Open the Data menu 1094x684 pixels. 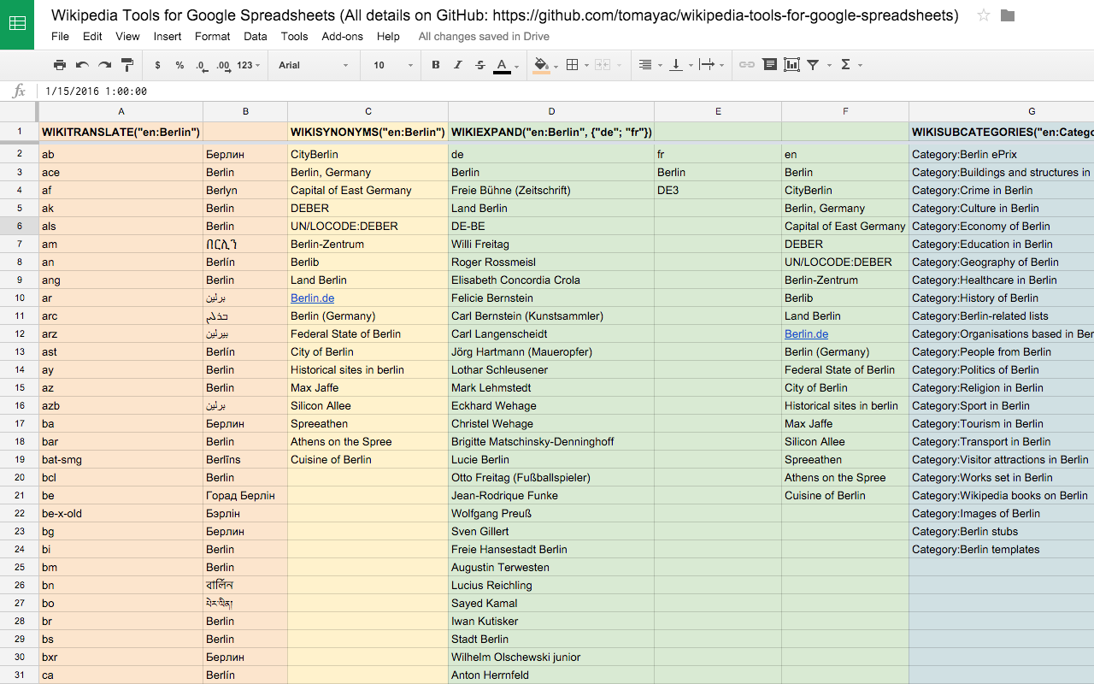[x=256, y=37]
